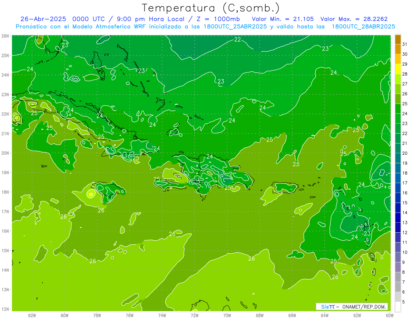Image resolution: width=414 pixels, height=320 pixels.
Task: Click the 21N latitude axis label
Action: coord(5,133)
